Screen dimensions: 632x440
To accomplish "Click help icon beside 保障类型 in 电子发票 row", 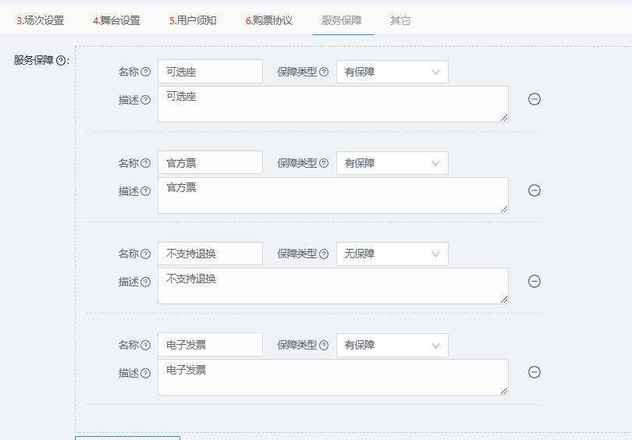I will [x=324, y=346].
